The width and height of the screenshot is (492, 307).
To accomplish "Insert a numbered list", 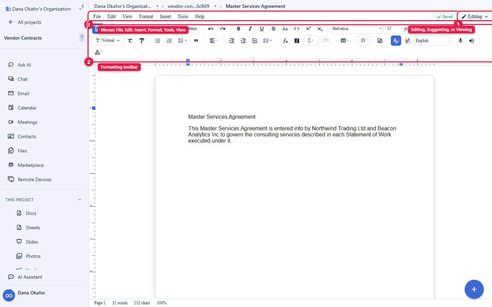I will tap(169, 41).
